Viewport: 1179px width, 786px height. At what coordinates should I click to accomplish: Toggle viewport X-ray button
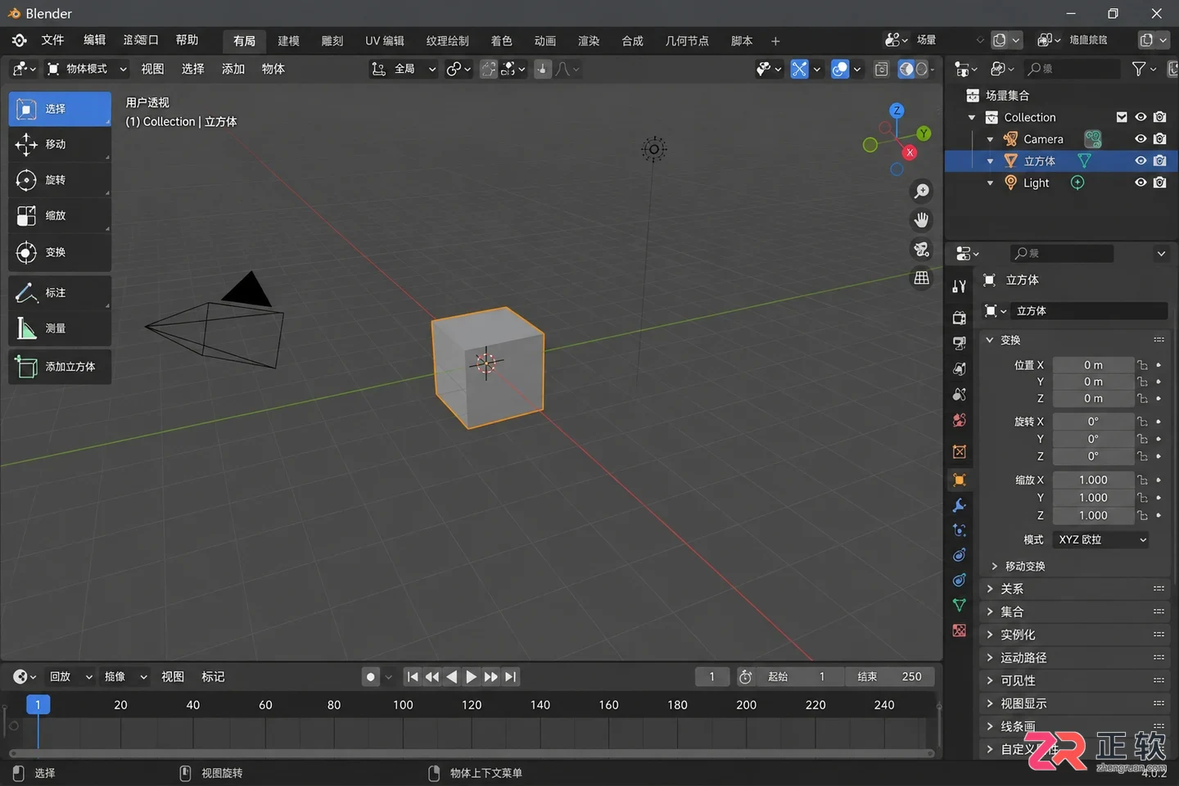coord(882,70)
